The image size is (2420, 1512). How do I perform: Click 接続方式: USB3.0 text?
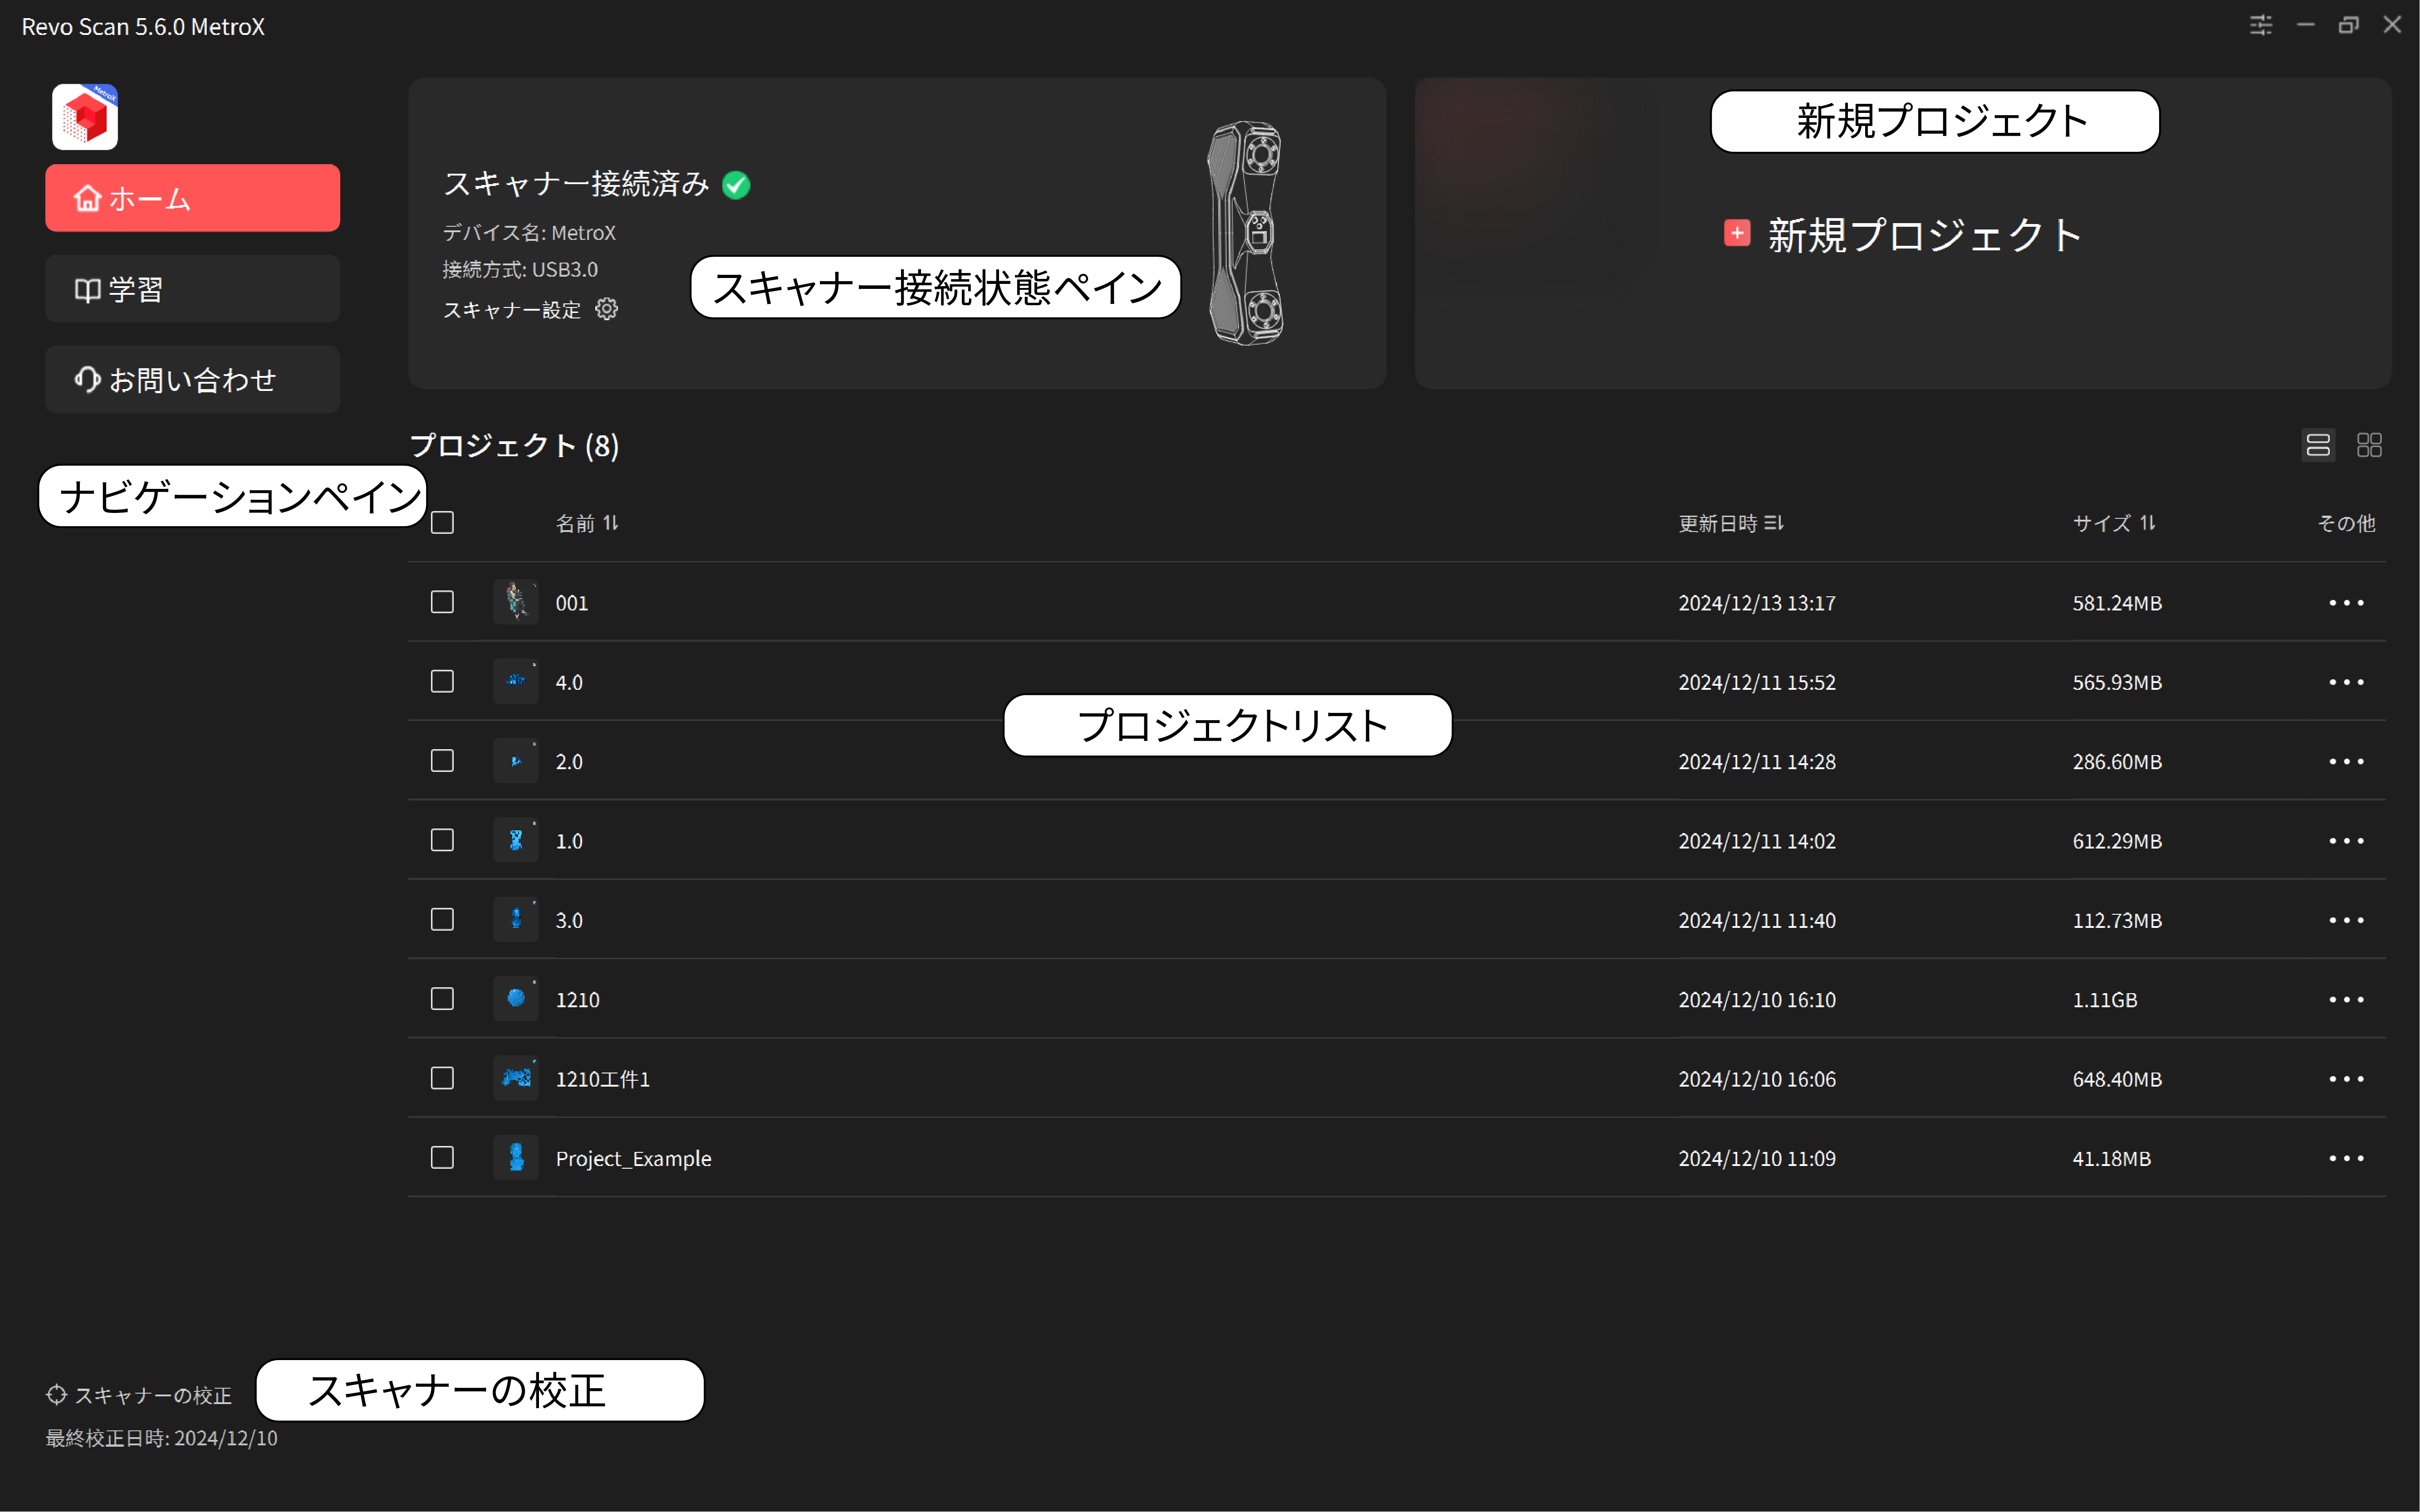click(520, 270)
